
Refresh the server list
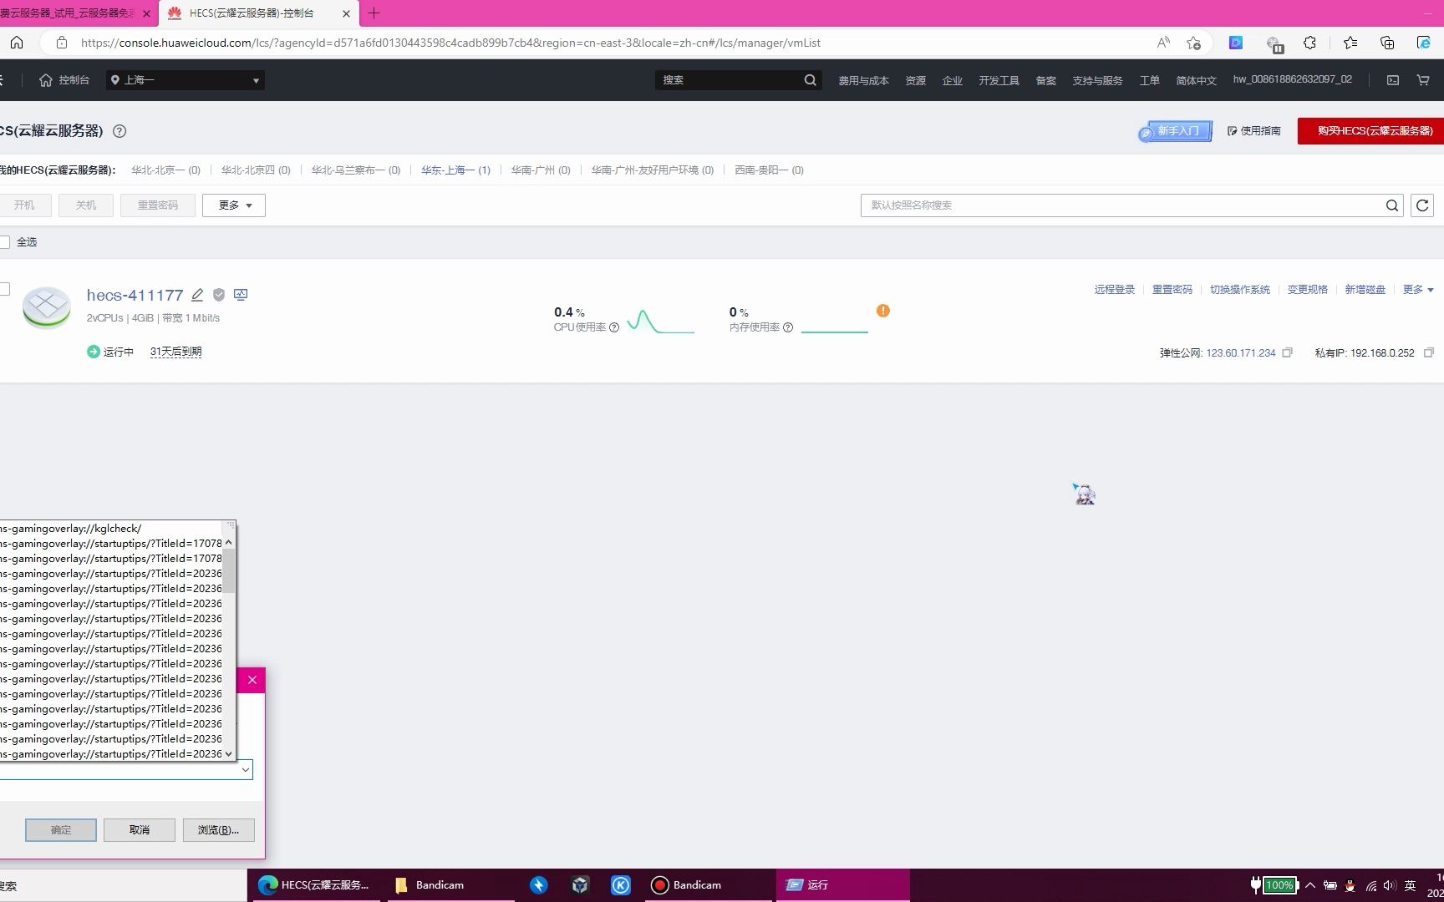coord(1421,205)
